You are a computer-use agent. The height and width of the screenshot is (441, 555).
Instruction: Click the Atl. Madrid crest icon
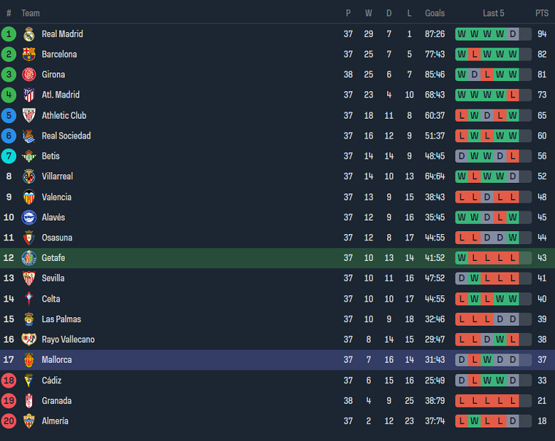click(x=29, y=95)
